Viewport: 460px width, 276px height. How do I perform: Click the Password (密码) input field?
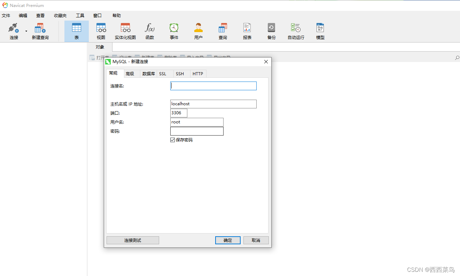197,131
